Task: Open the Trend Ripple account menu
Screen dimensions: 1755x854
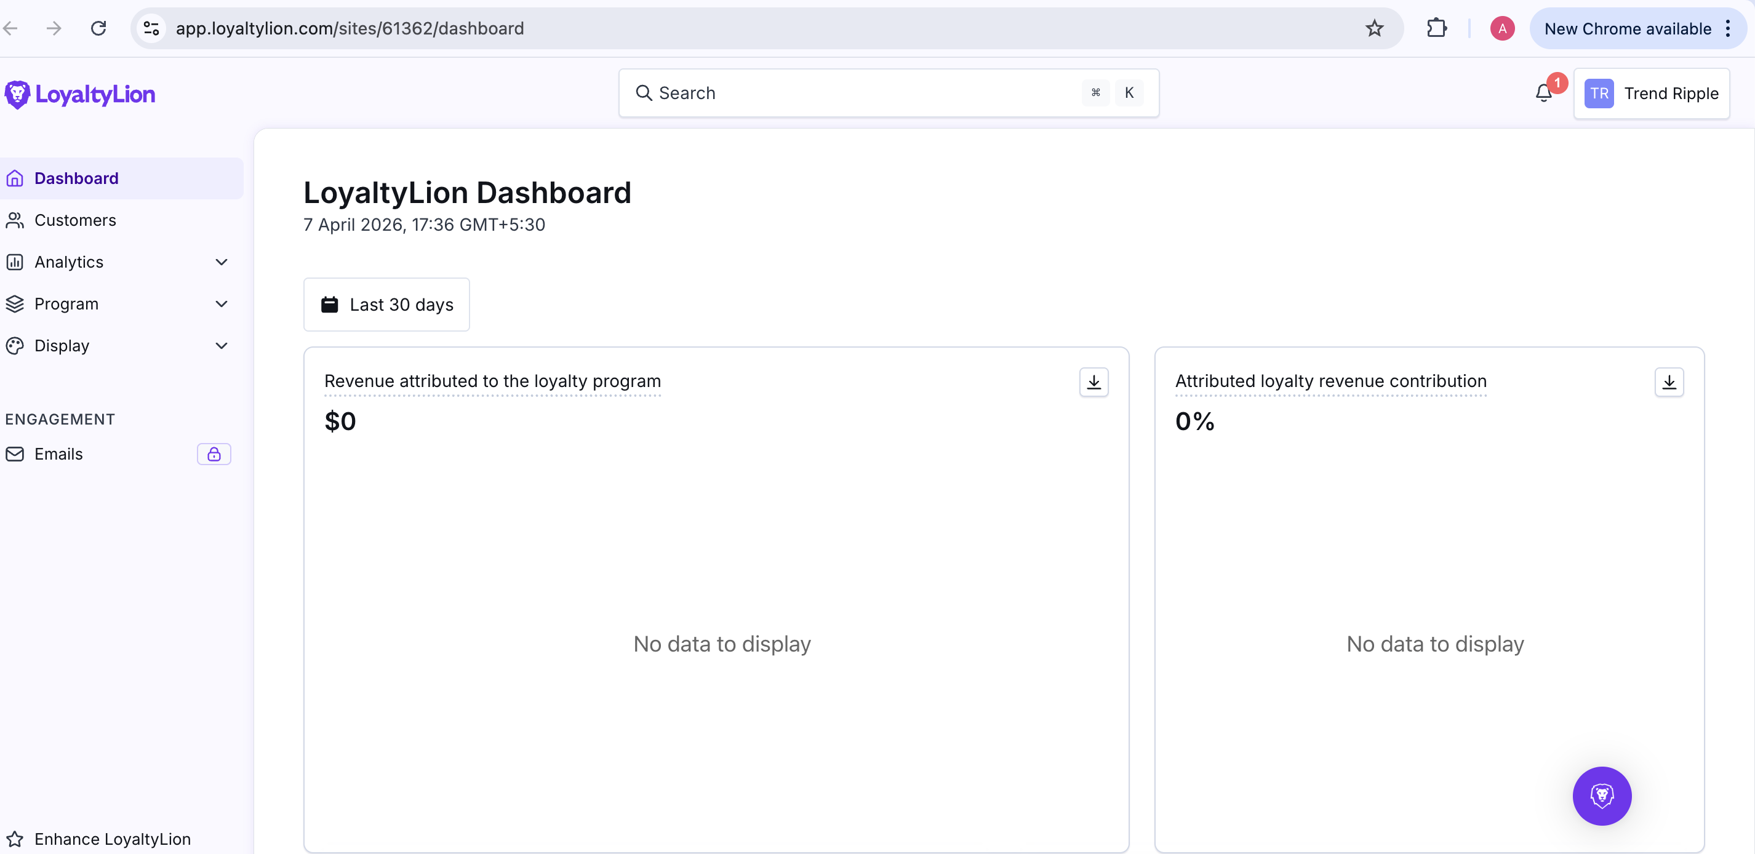Action: pyautogui.click(x=1651, y=94)
